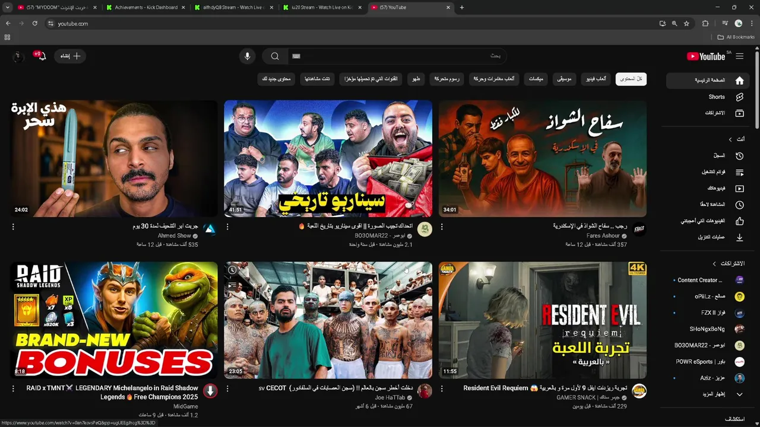Select the All content (كل المحتوى) chip
760x427 pixels.
coord(631,79)
